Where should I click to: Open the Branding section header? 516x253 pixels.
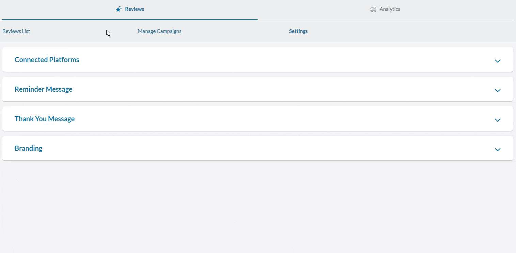tap(28, 148)
